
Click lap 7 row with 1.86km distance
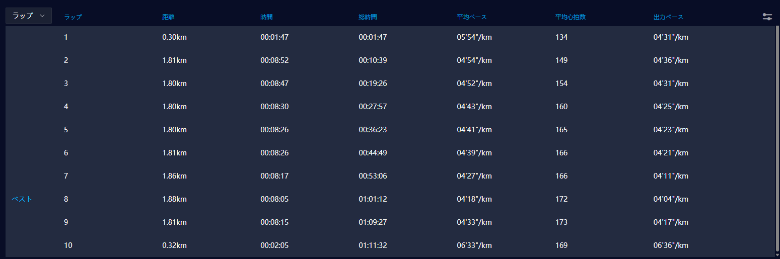(x=390, y=176)
